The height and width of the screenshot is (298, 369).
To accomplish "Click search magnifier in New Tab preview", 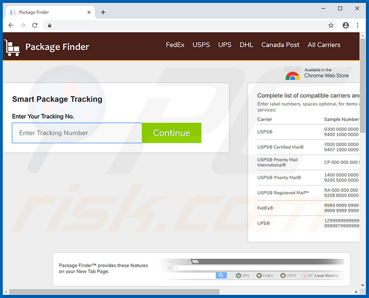I will [x=221, y=275].
